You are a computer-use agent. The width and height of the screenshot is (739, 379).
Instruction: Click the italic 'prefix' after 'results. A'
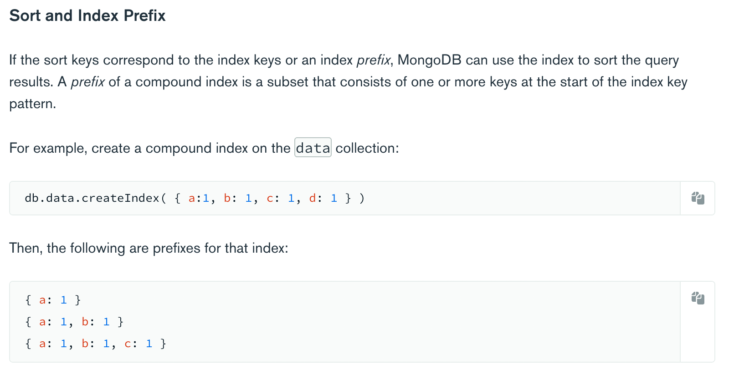[x=88, y=82]
